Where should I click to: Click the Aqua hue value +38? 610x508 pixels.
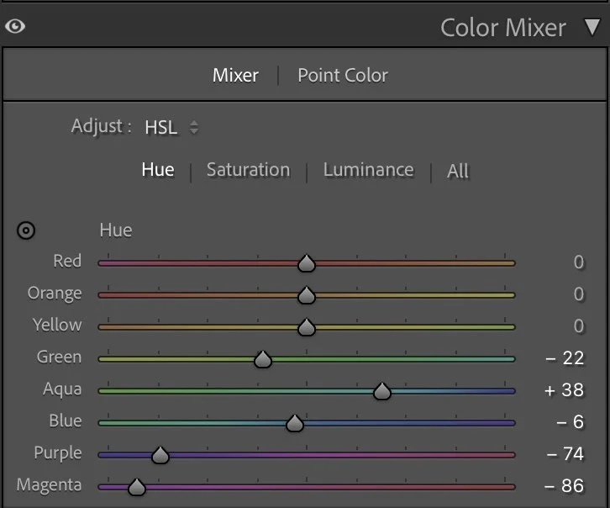click(x=565, y=390)
